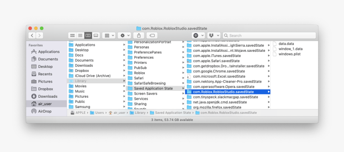Open Dropbox in sidebar Favorites
The image size is (344, 152).
tap(42, 89)
